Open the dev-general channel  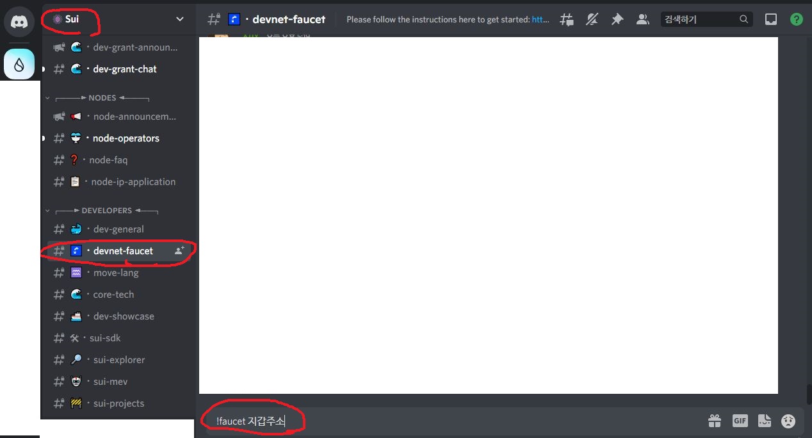coord(118,229)
